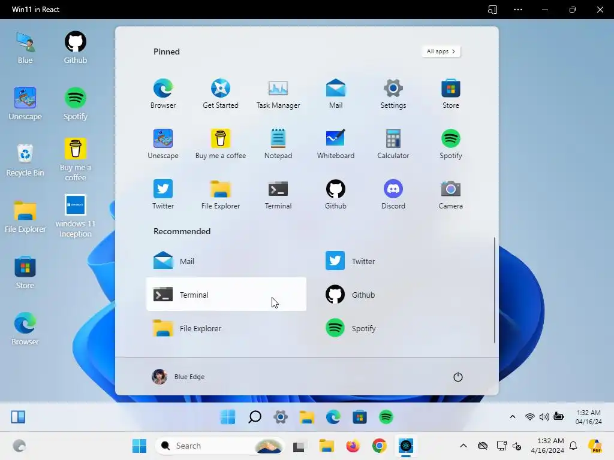
Task: Launch Unescape from Pinned apps
Action: [x=163, y=144]
